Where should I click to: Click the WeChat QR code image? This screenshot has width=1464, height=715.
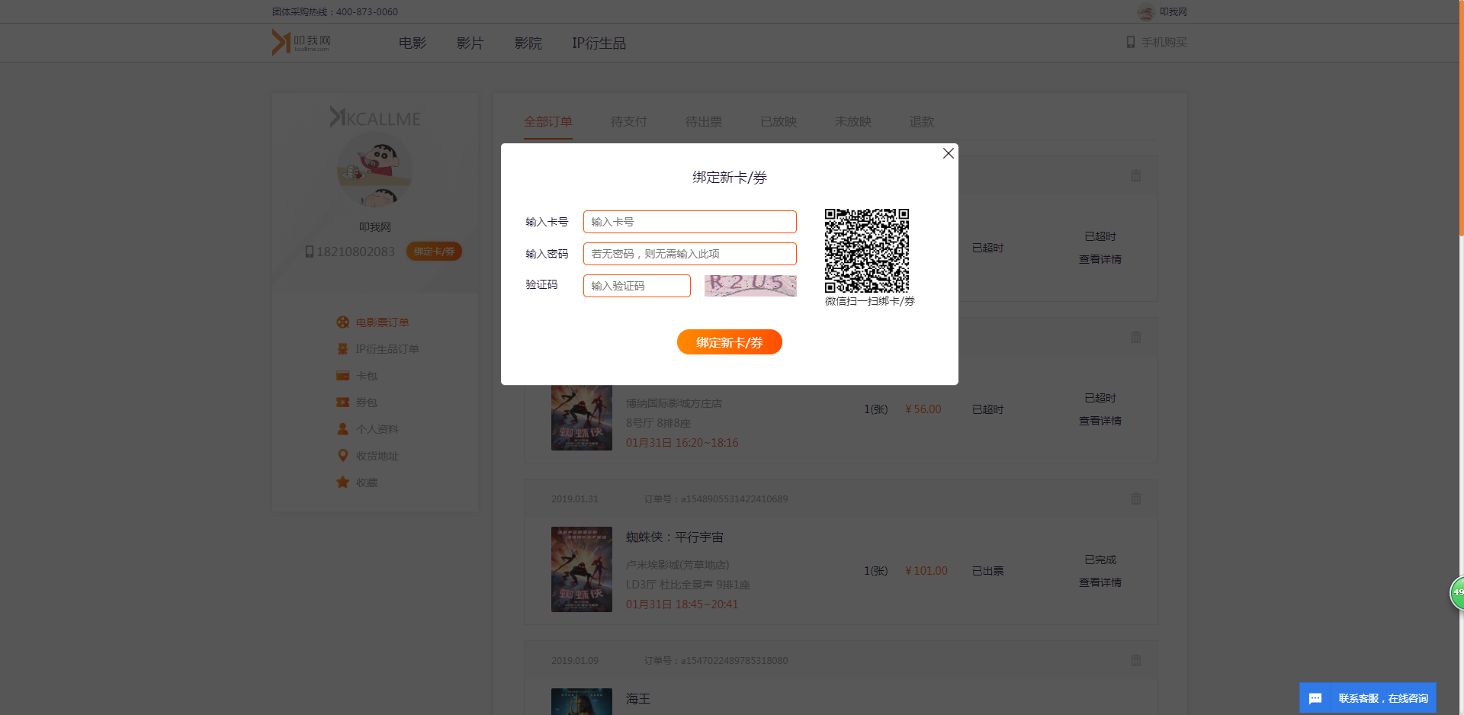(867, 251)
